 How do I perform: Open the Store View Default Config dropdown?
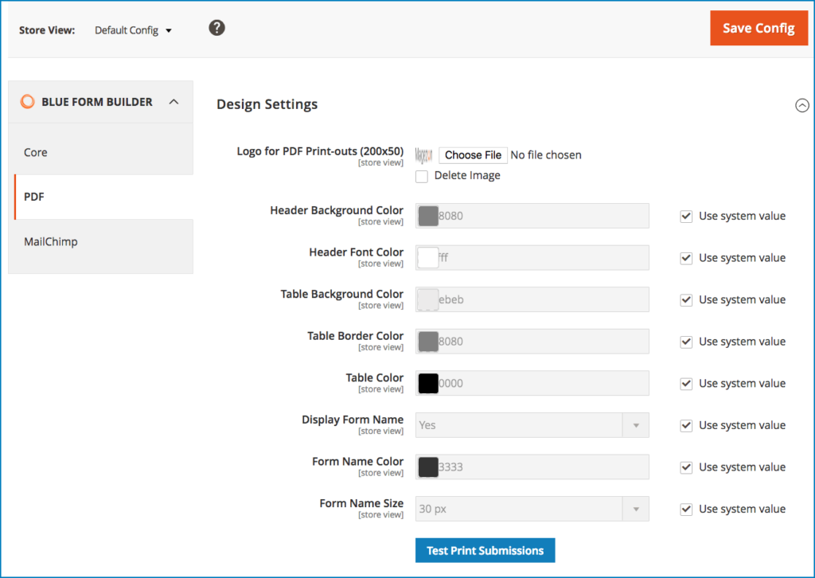tap(133, 31)
